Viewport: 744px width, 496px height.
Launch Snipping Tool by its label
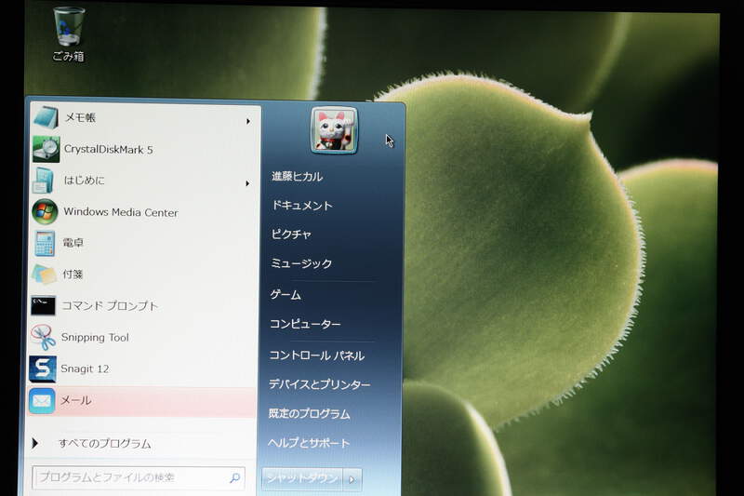(x=95, y=338)
